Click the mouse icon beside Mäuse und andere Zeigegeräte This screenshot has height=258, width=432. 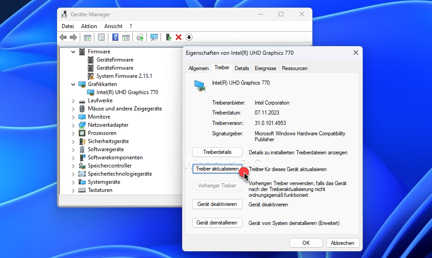(x=82, y=109)
